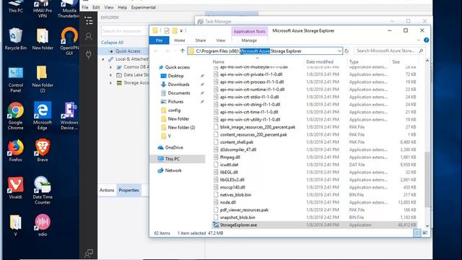
Task: Expand the Data Lake Storage tree node
Action: click(x=110, y=75)
